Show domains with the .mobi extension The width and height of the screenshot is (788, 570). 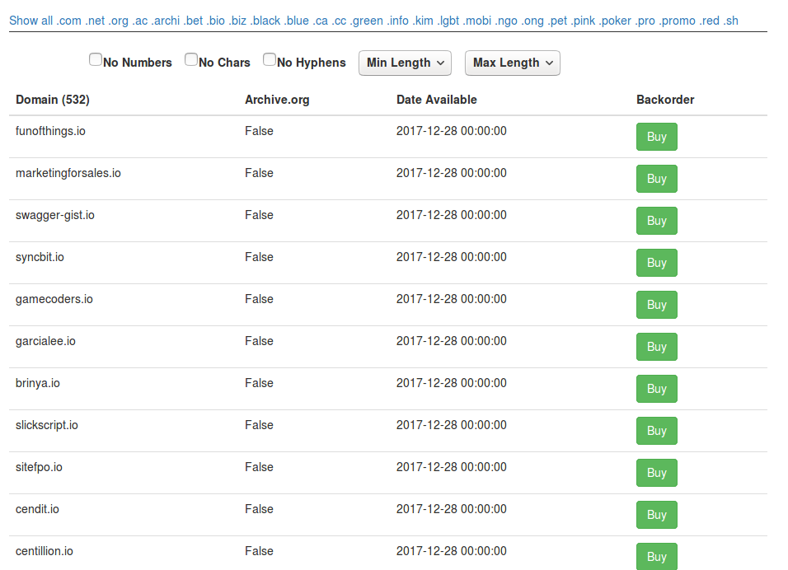[x=476, y=20]
